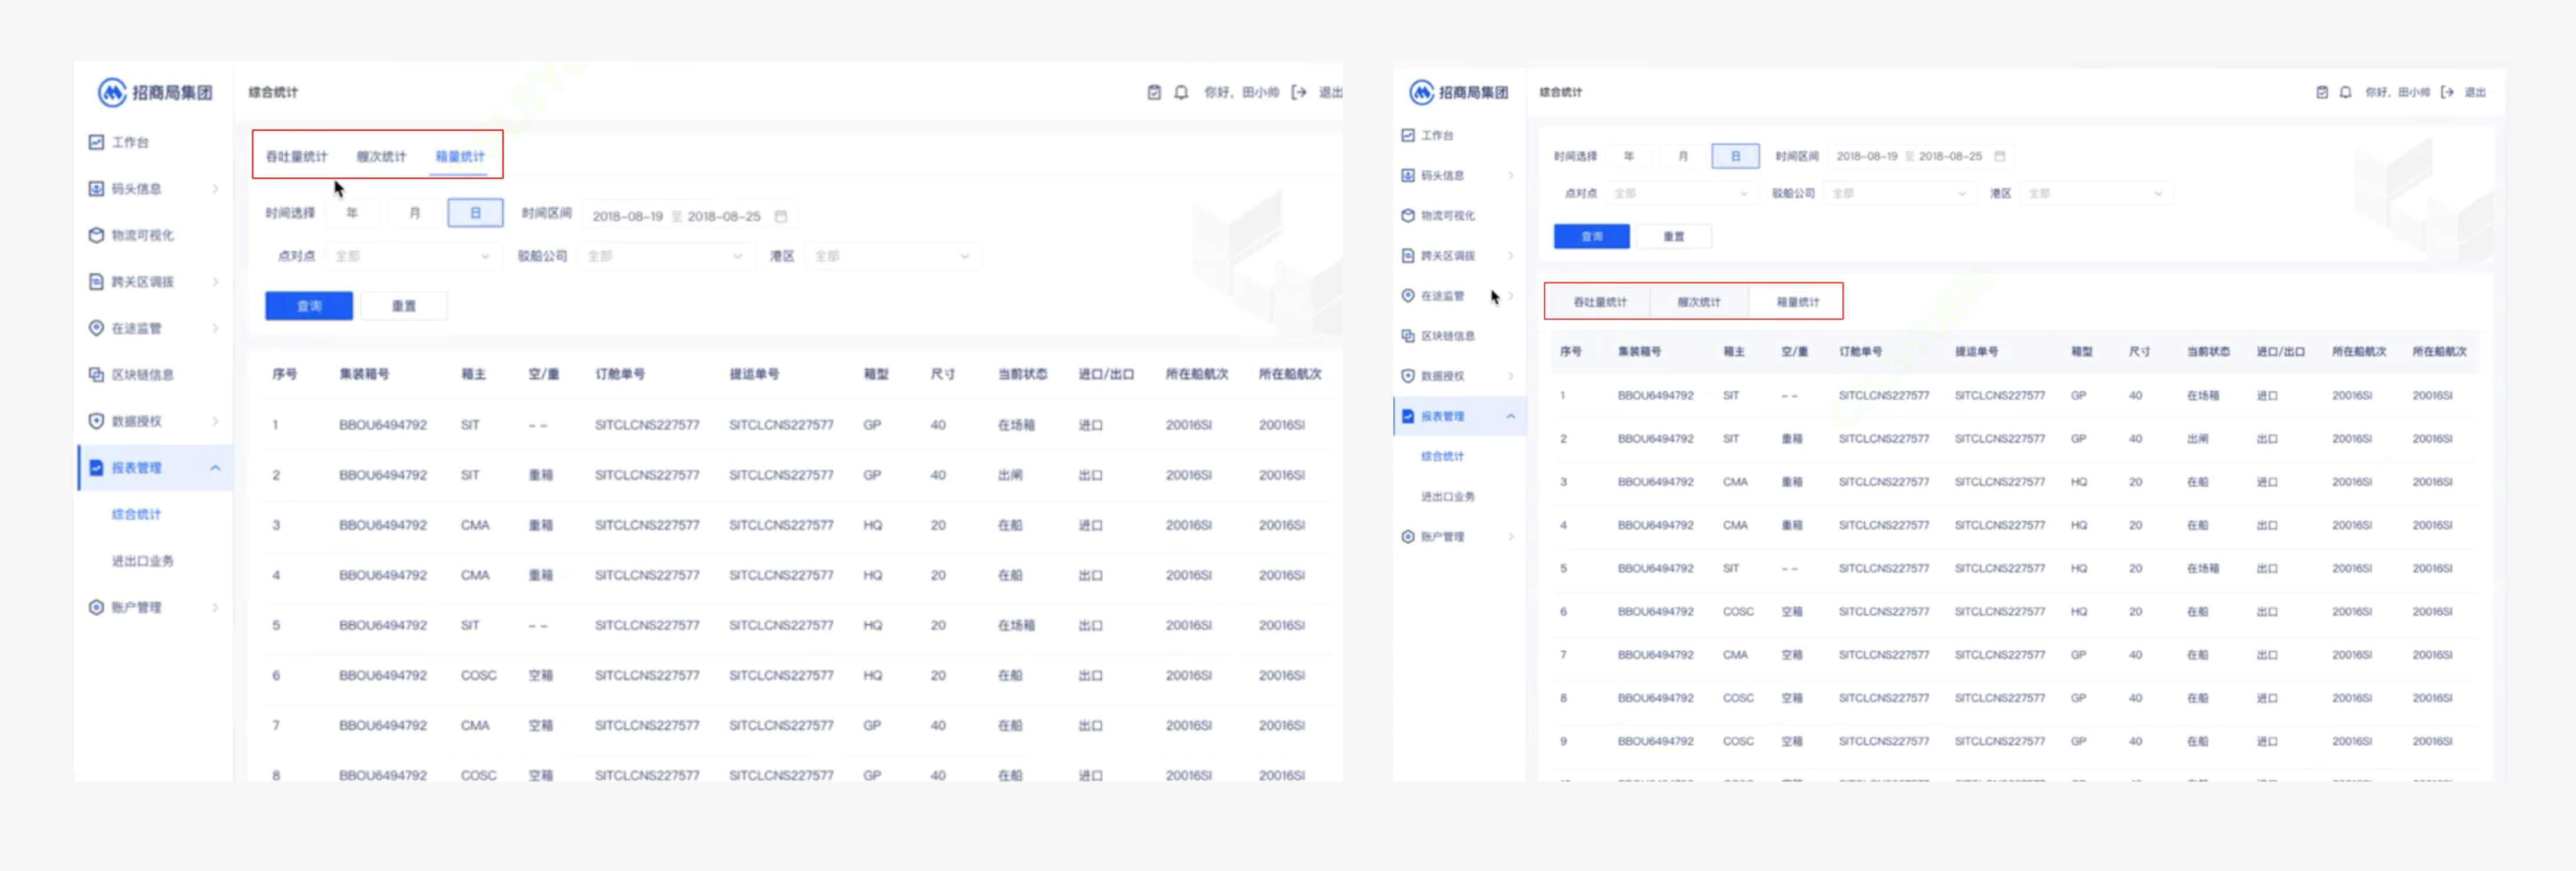This screenshot has width=2576, height=871.
Task: Collapse 报表管理 chevron in left screen sidebar
Action: (215, 467)
